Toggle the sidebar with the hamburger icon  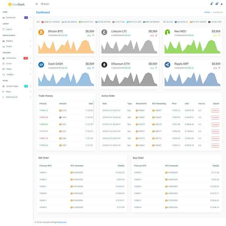coord(36,4)
